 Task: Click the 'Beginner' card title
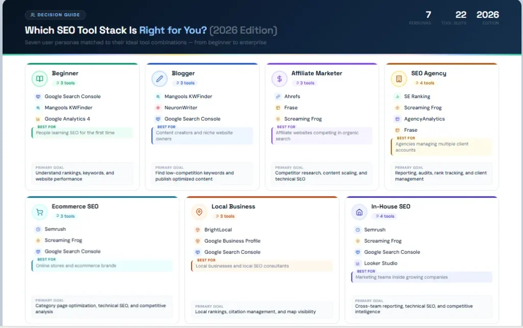pyautogui.click(x=65, y=74)
